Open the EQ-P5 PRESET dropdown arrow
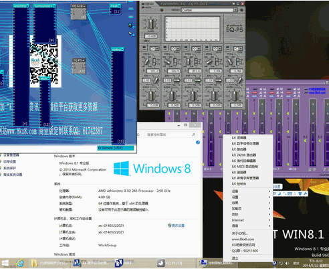Viewport: 329px width, 269px height. (235, 10)
